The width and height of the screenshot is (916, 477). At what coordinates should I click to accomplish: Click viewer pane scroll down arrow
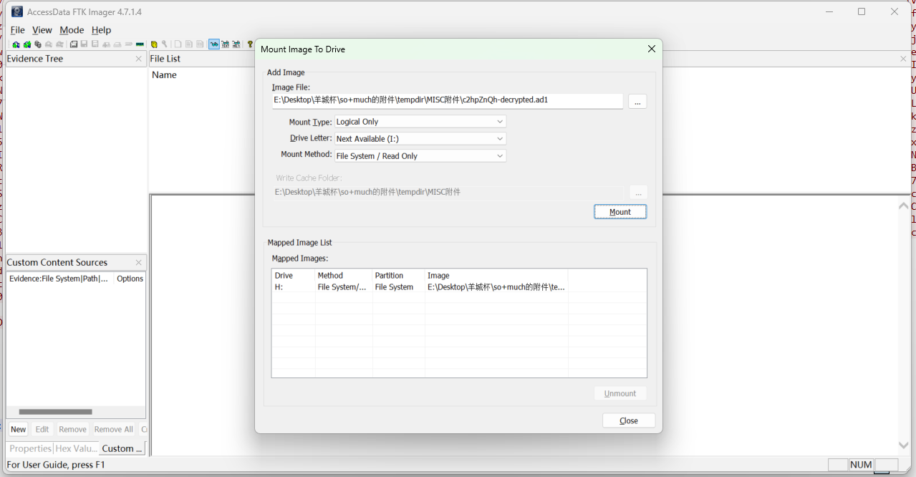point(904,445)
